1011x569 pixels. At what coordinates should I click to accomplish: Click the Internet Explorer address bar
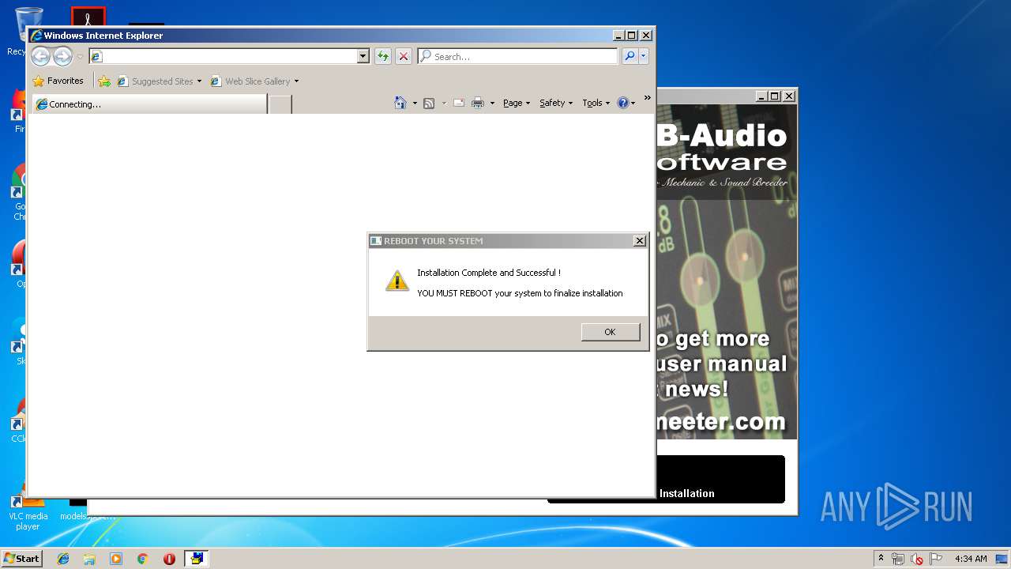coord(224,56)
